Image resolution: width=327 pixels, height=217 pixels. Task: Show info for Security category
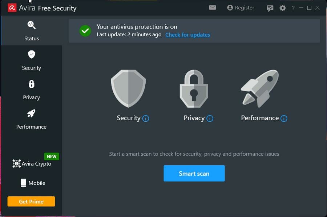[x=146, y=118]
